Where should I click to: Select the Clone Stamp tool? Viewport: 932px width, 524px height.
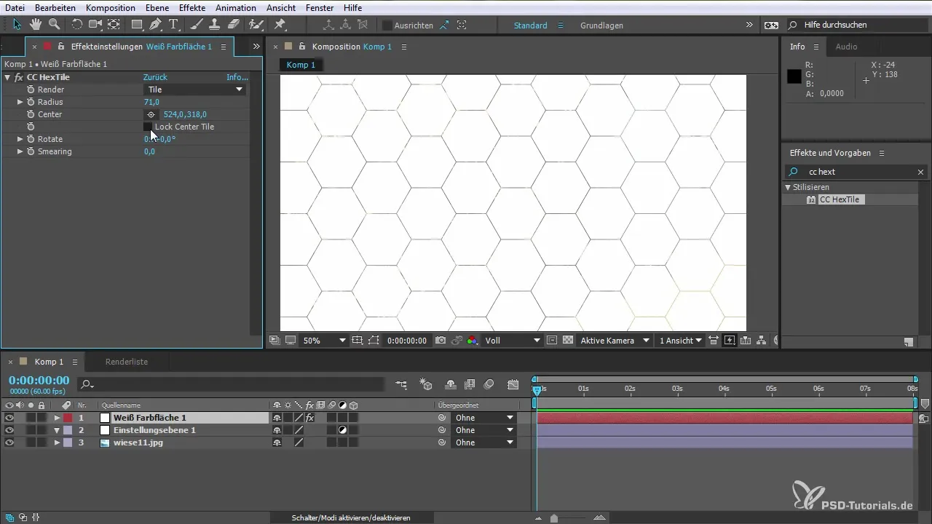(215, 25)
